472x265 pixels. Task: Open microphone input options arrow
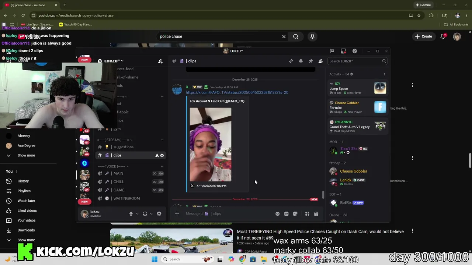(x=137, y=214)
